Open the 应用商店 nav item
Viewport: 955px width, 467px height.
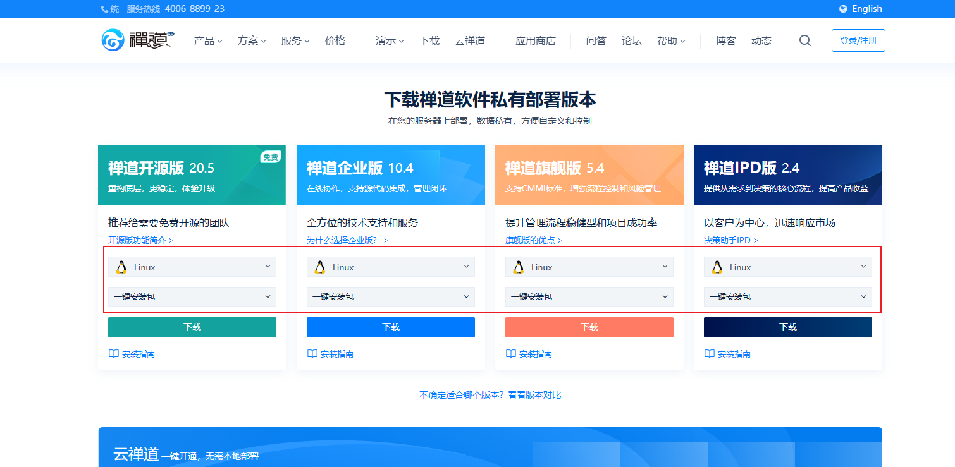(x=535, y=40)
